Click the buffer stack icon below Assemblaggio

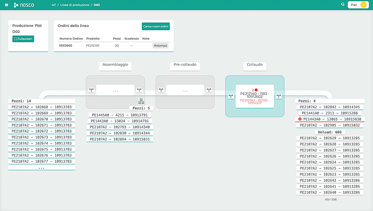[x=141, y=101]
